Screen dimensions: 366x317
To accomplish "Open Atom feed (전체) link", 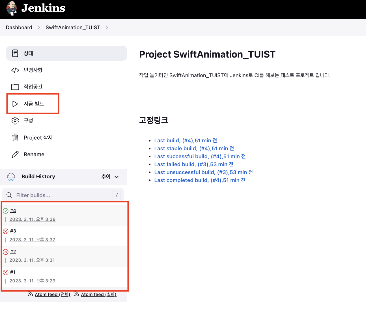I will [53, 294].
